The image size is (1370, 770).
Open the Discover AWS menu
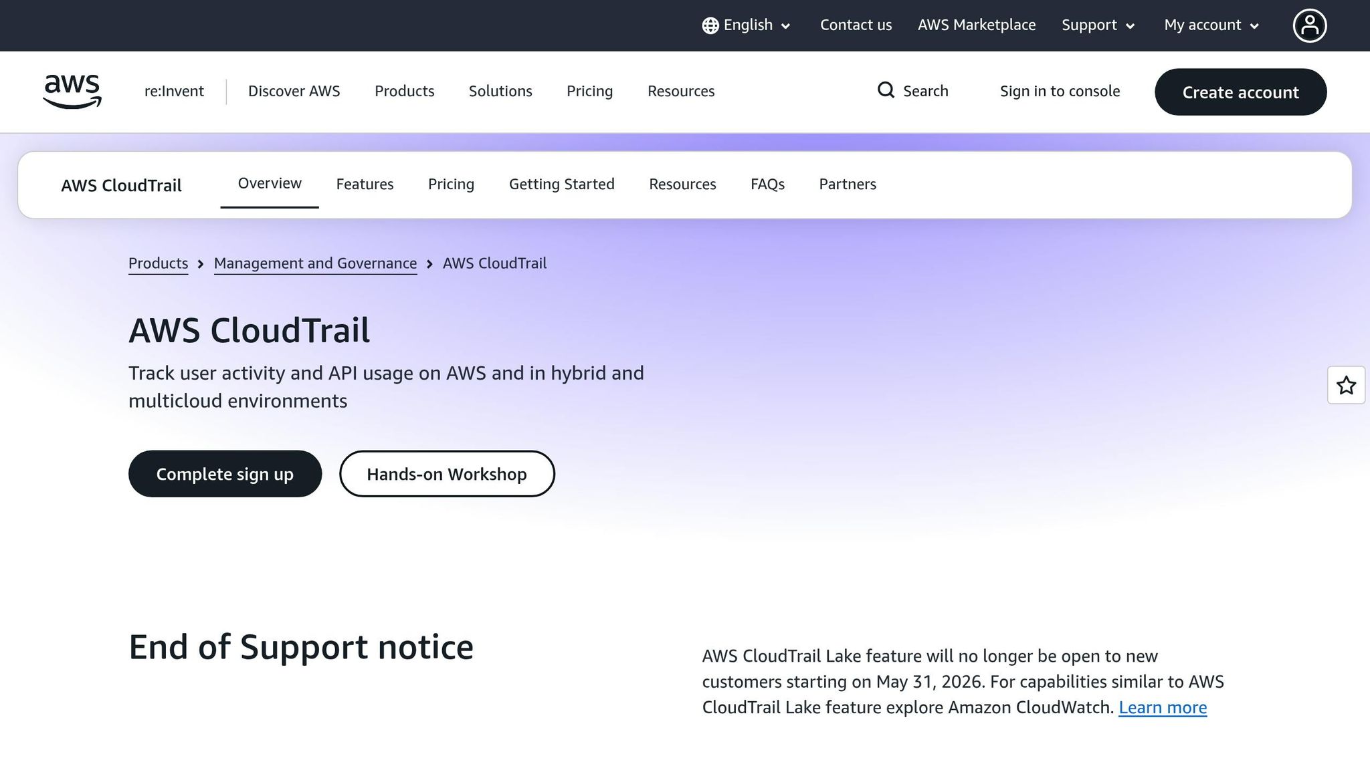click(294, 92)
